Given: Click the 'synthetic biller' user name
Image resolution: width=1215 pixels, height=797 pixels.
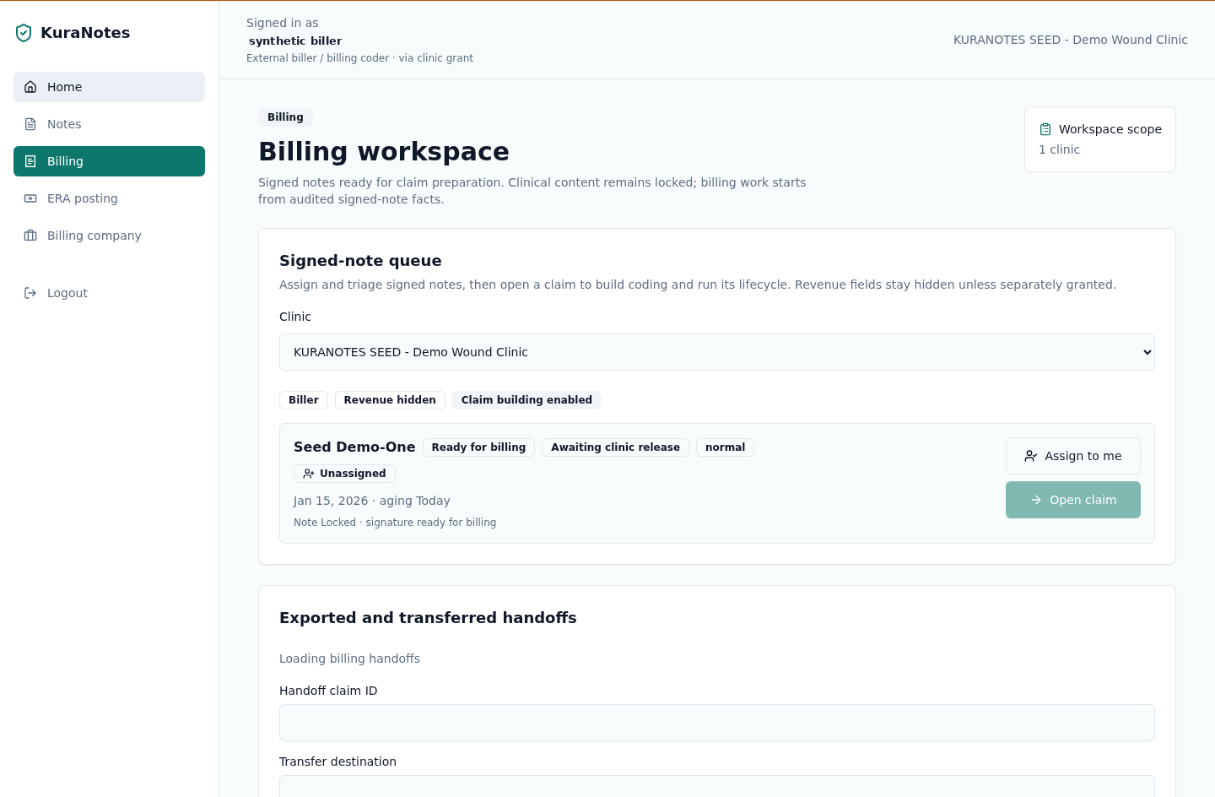Looking at the screenshot, I should click(x=295, y=41).
